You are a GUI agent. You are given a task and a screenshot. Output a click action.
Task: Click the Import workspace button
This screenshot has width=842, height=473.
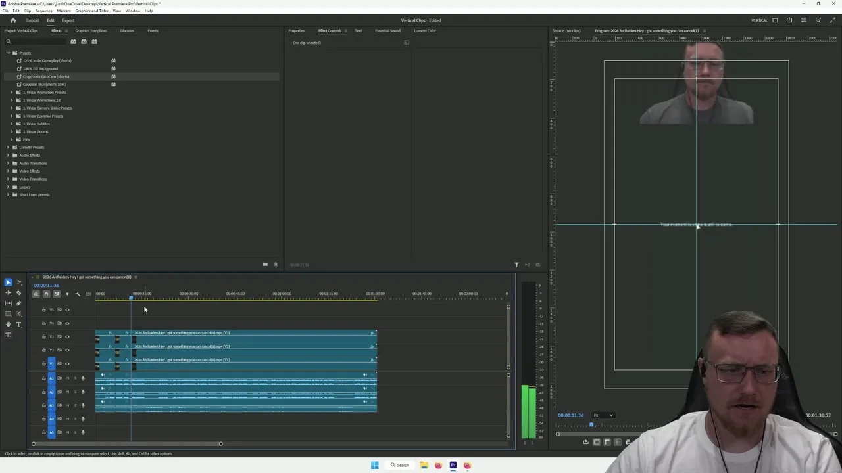[33, 20]
